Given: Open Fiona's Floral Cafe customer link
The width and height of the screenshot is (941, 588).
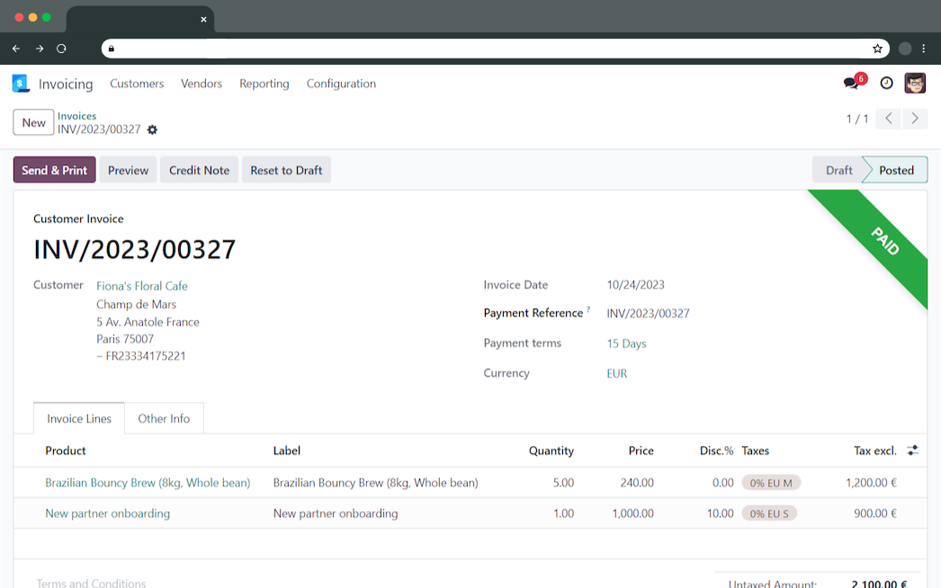Looking at the screenshot, I should click(142, 286).
